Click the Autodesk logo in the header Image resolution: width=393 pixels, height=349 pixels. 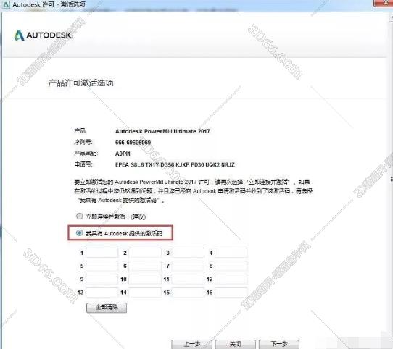coord(43,35)
